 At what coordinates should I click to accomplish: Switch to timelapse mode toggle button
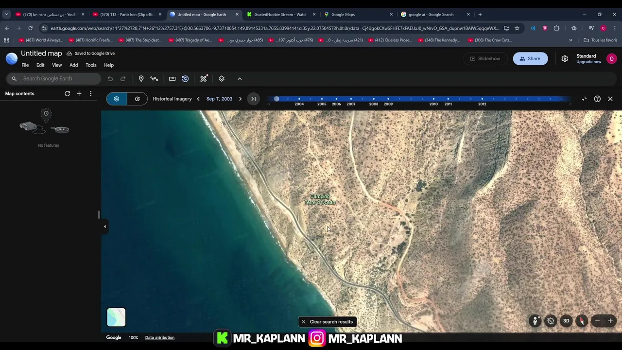tap(137, 99)
